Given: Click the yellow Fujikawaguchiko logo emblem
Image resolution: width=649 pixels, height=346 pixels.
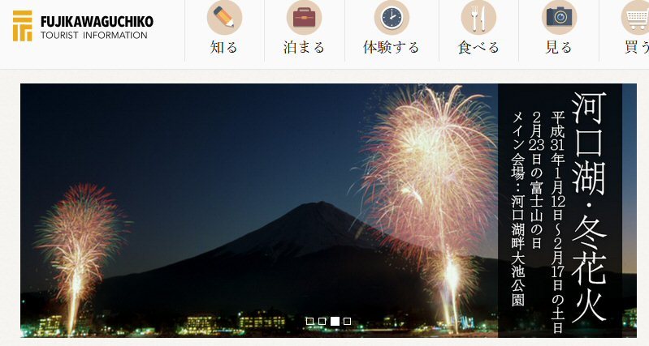Looking at the screenshot, I should click(23, 26).
